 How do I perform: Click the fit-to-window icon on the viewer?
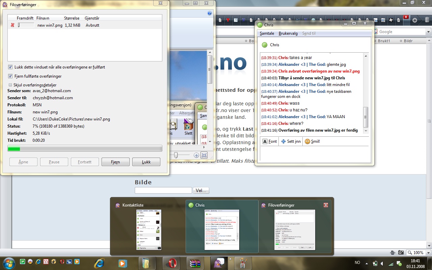pos(204,155)
